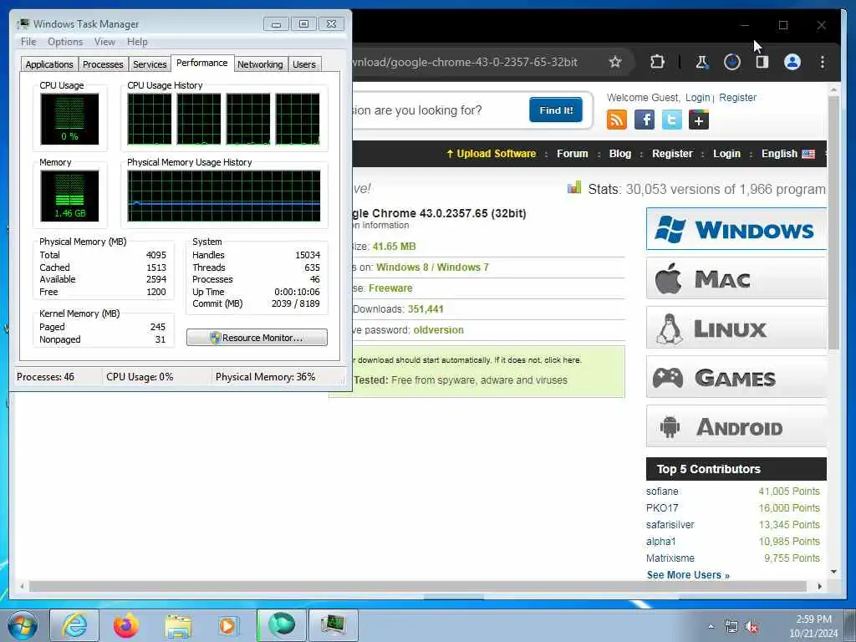Open the Windows Start orb
This screenshot has height=642, width=856.
(23, 625)
